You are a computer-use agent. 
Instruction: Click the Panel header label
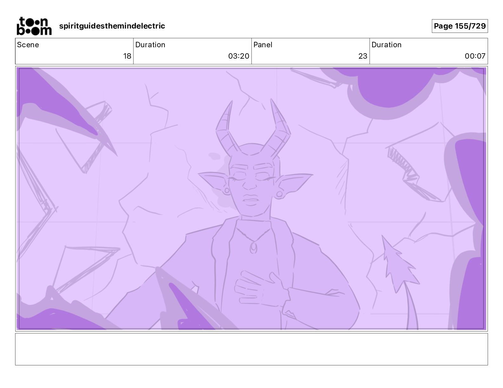coord(263,45)
